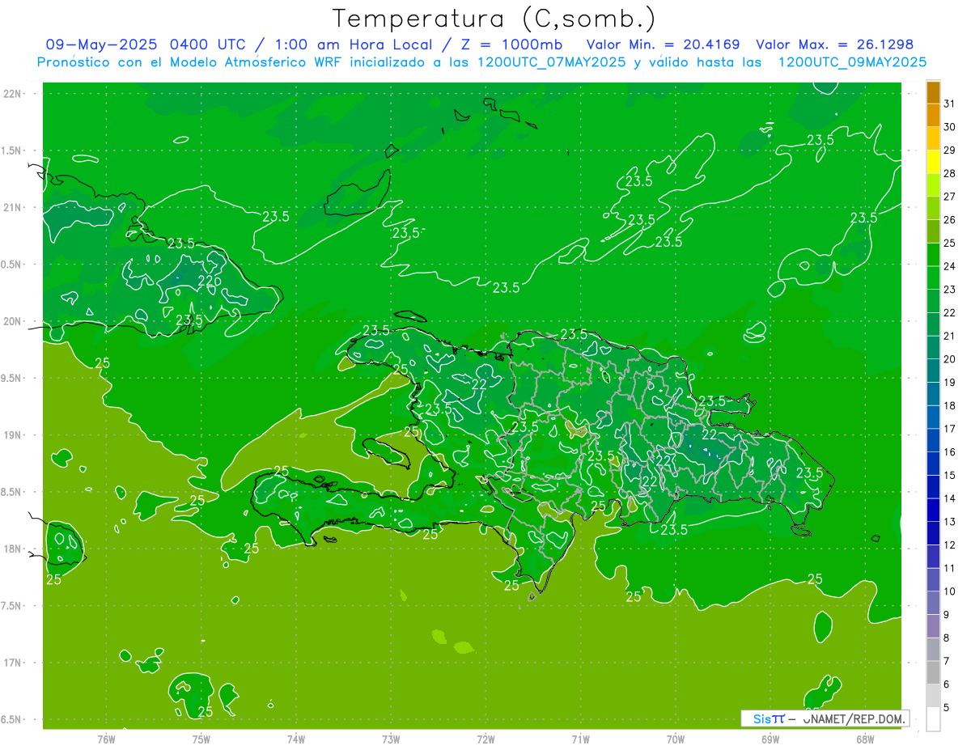Click the '21' colorbar scale label
The width and height of the screenshot is (971, 750).
click(950, 336)
